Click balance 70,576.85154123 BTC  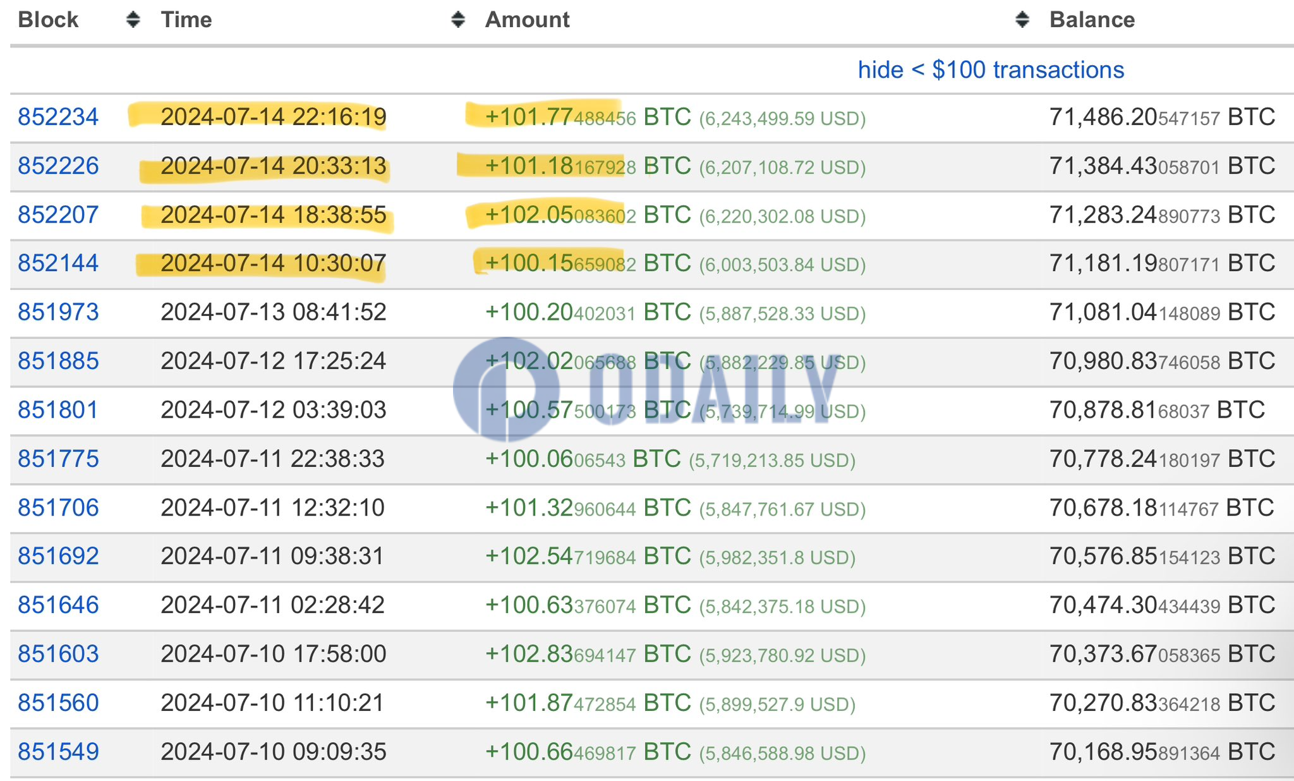[1163, 556]
